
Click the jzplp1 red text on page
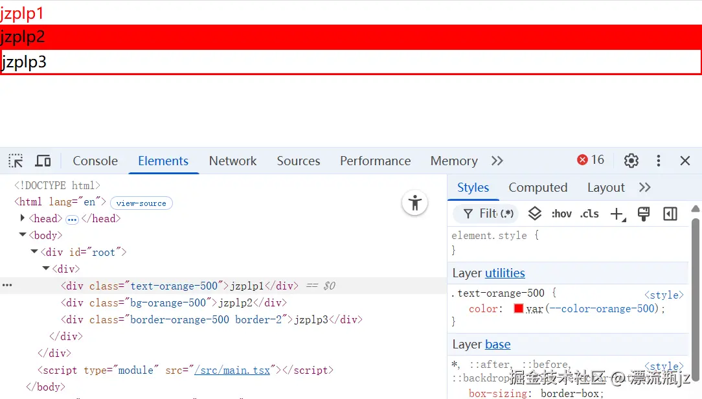coord(22,13)
